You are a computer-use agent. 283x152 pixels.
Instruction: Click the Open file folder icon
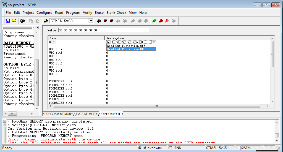point(14,21)
